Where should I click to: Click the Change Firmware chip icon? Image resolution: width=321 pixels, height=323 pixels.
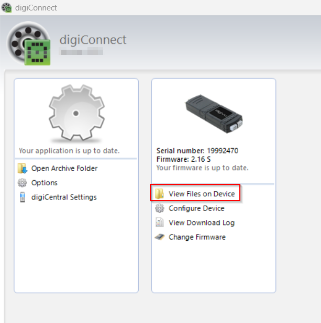point(160,237)
